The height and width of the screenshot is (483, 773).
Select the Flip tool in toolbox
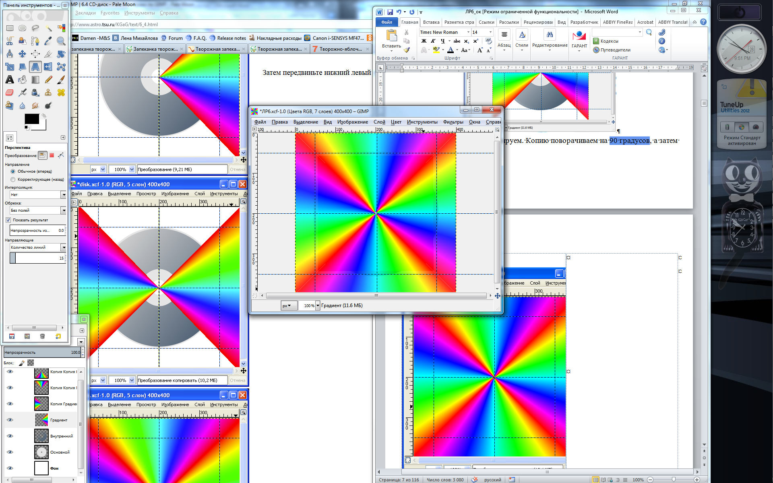pyautogui.click(x=48, y=67)
